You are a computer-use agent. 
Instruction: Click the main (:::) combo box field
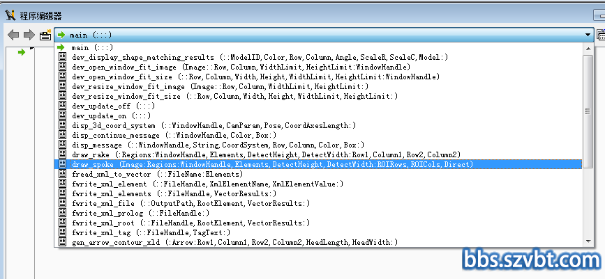[324, 35]
